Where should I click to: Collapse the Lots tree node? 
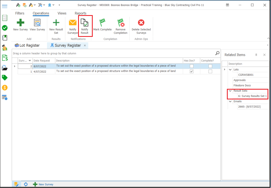[230, 69]
